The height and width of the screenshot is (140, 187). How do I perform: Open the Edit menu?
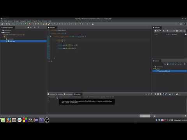pyautogui.click(x=5, y=21)
